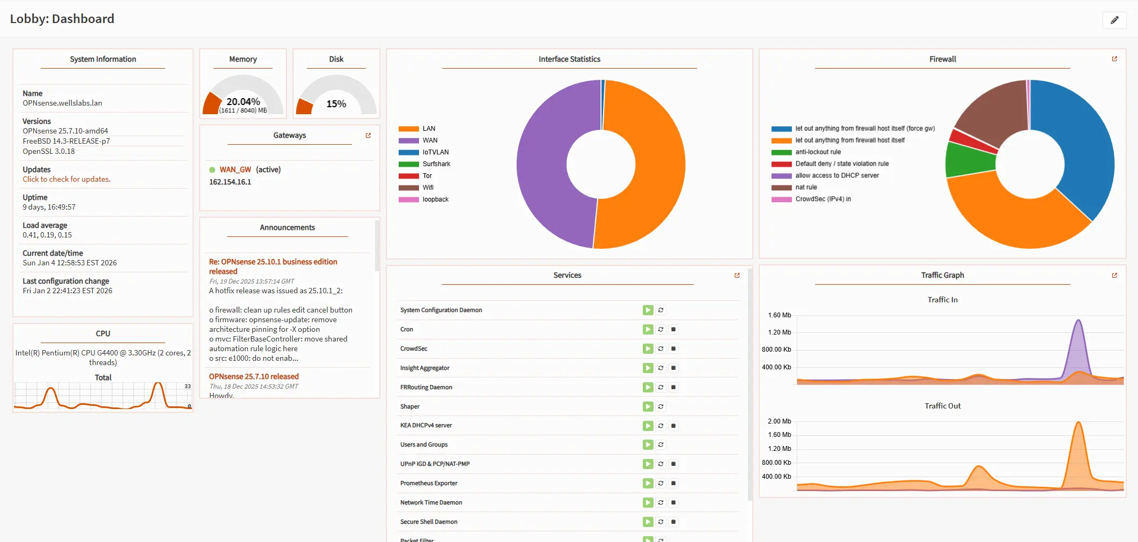The width and height of the screenshot is (1138, 542).
Task: Stop the Cron service
Action: tap(673, 329)
